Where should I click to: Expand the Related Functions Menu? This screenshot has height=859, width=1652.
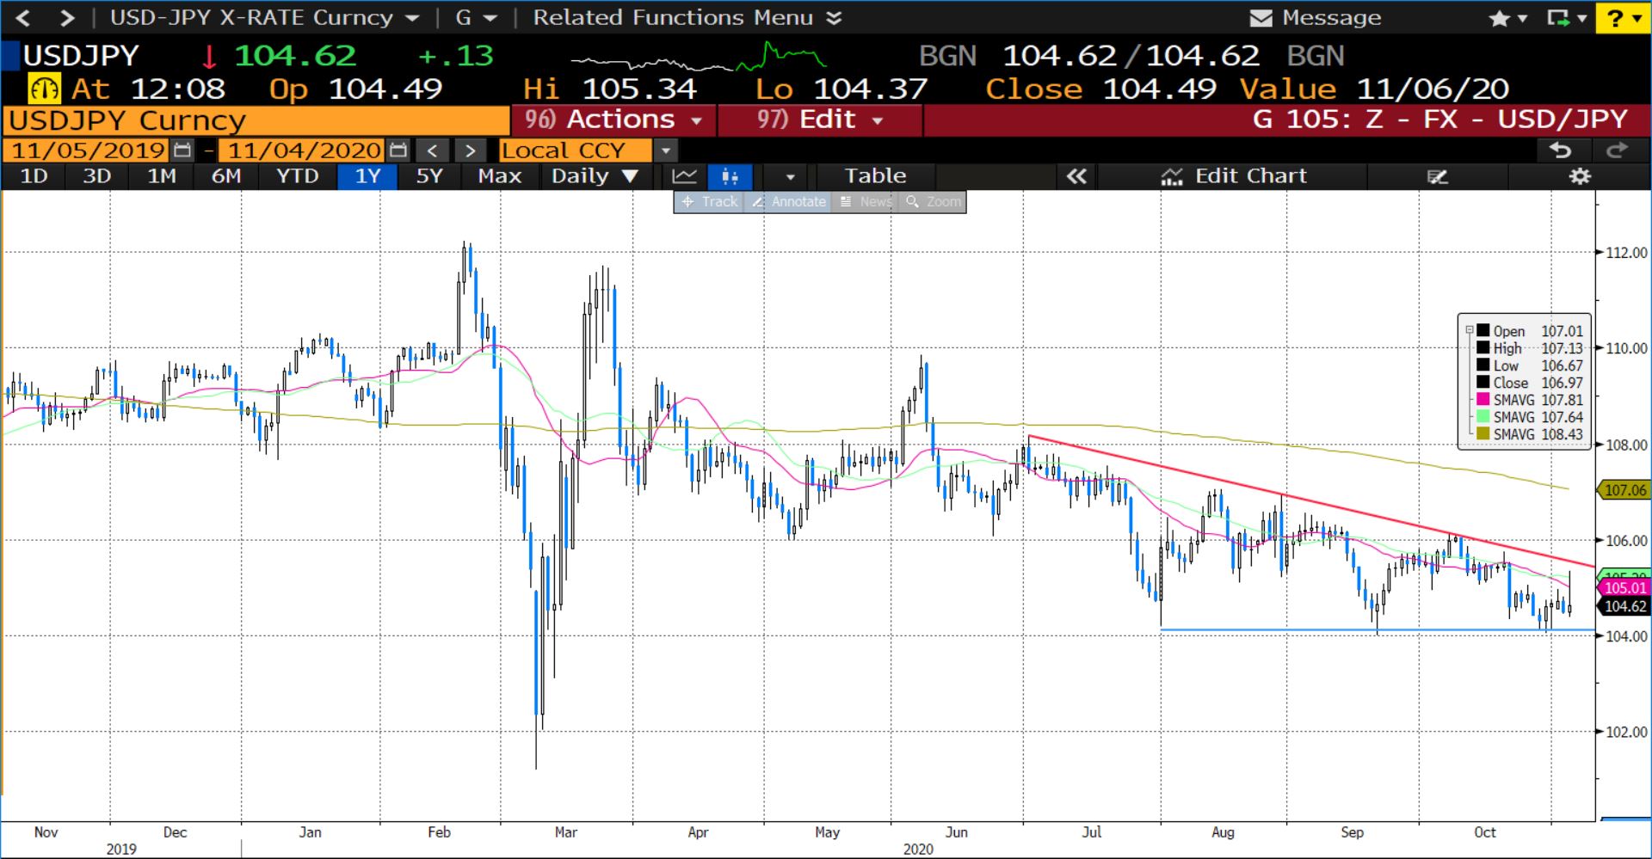833,18
